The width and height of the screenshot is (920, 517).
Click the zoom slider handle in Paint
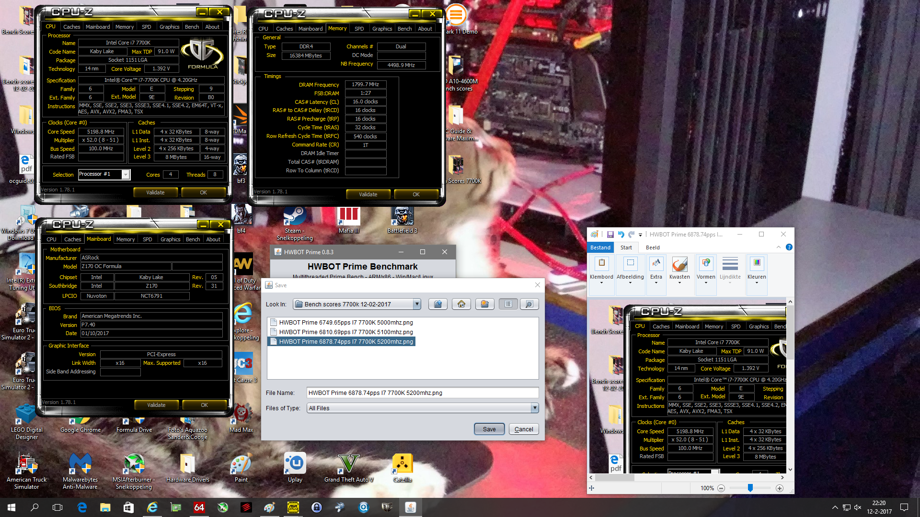point(750,488)
